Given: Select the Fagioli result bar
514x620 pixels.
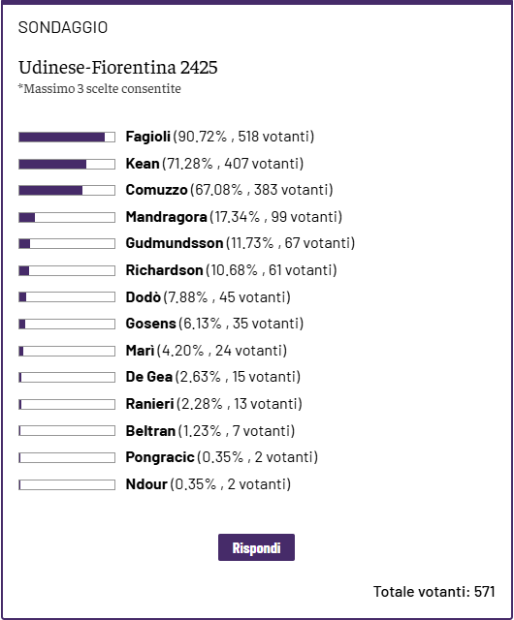Looking at the screenshot, I should pyautogui.click(x=67, y=138).
